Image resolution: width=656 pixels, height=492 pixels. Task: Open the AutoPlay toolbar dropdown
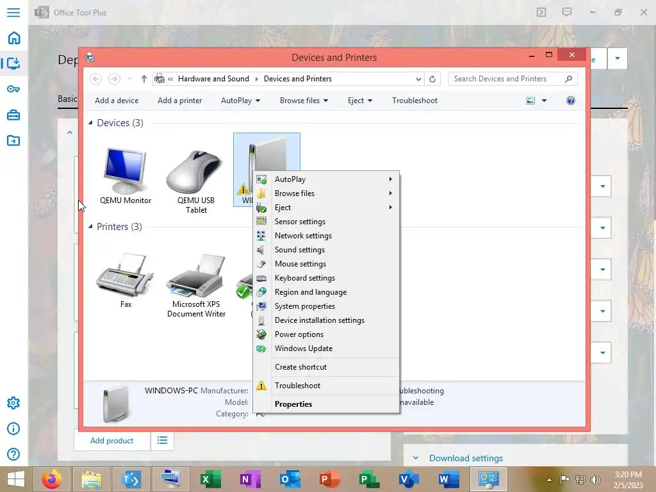[241, 101]
